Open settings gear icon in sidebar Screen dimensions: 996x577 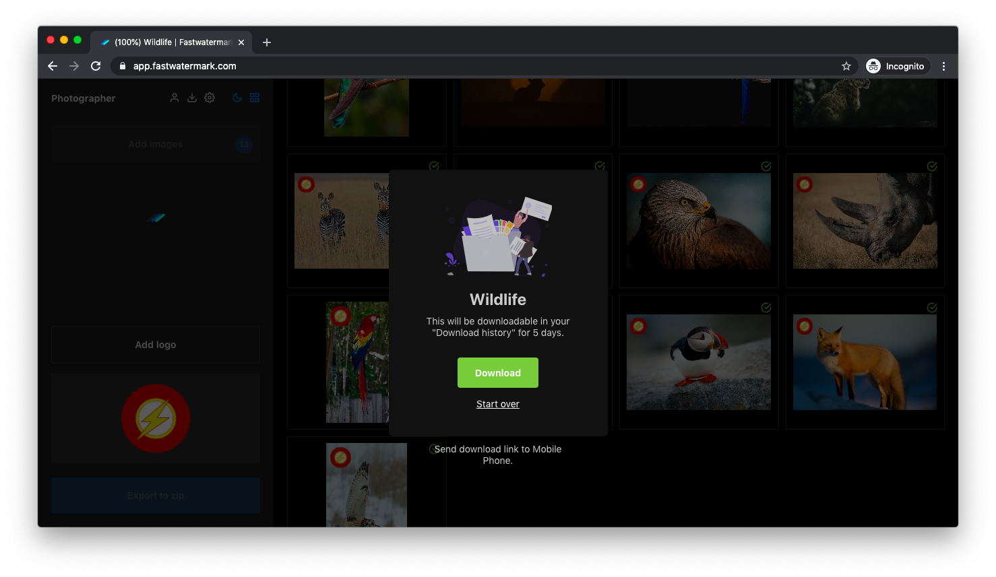(210, 98)
